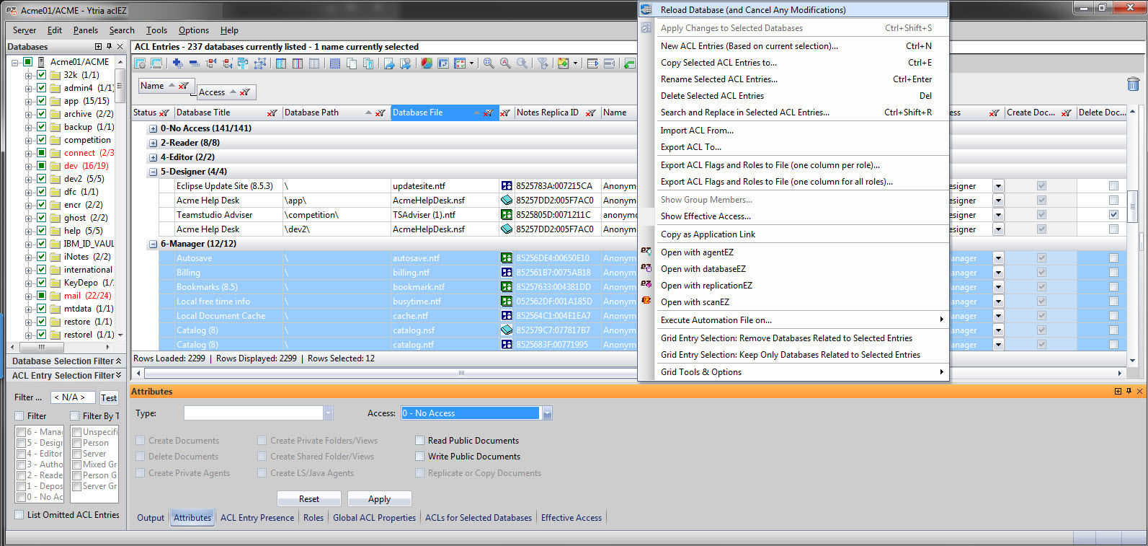Choose Copy Selected ACL Entries to...
This screenshot has width=1148, height=546.
[793, 63]
